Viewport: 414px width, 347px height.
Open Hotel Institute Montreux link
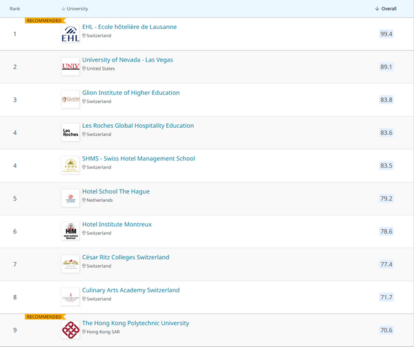tap(117, 225)
